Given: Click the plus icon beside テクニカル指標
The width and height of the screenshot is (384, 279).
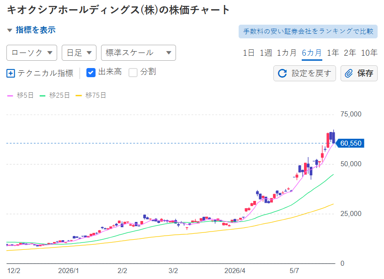Looking at the screenshot, I should click(11, 73).
